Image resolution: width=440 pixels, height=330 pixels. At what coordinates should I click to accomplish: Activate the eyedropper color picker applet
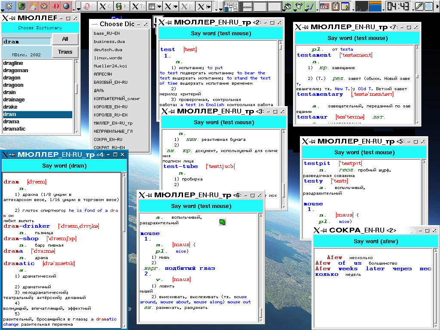click(419, 6)
